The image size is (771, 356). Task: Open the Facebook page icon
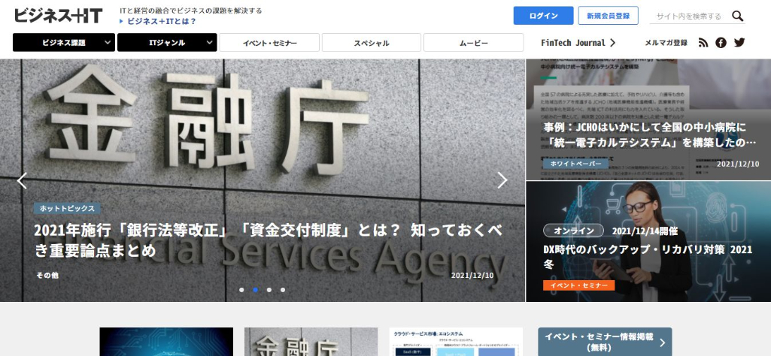pos(721,43)
